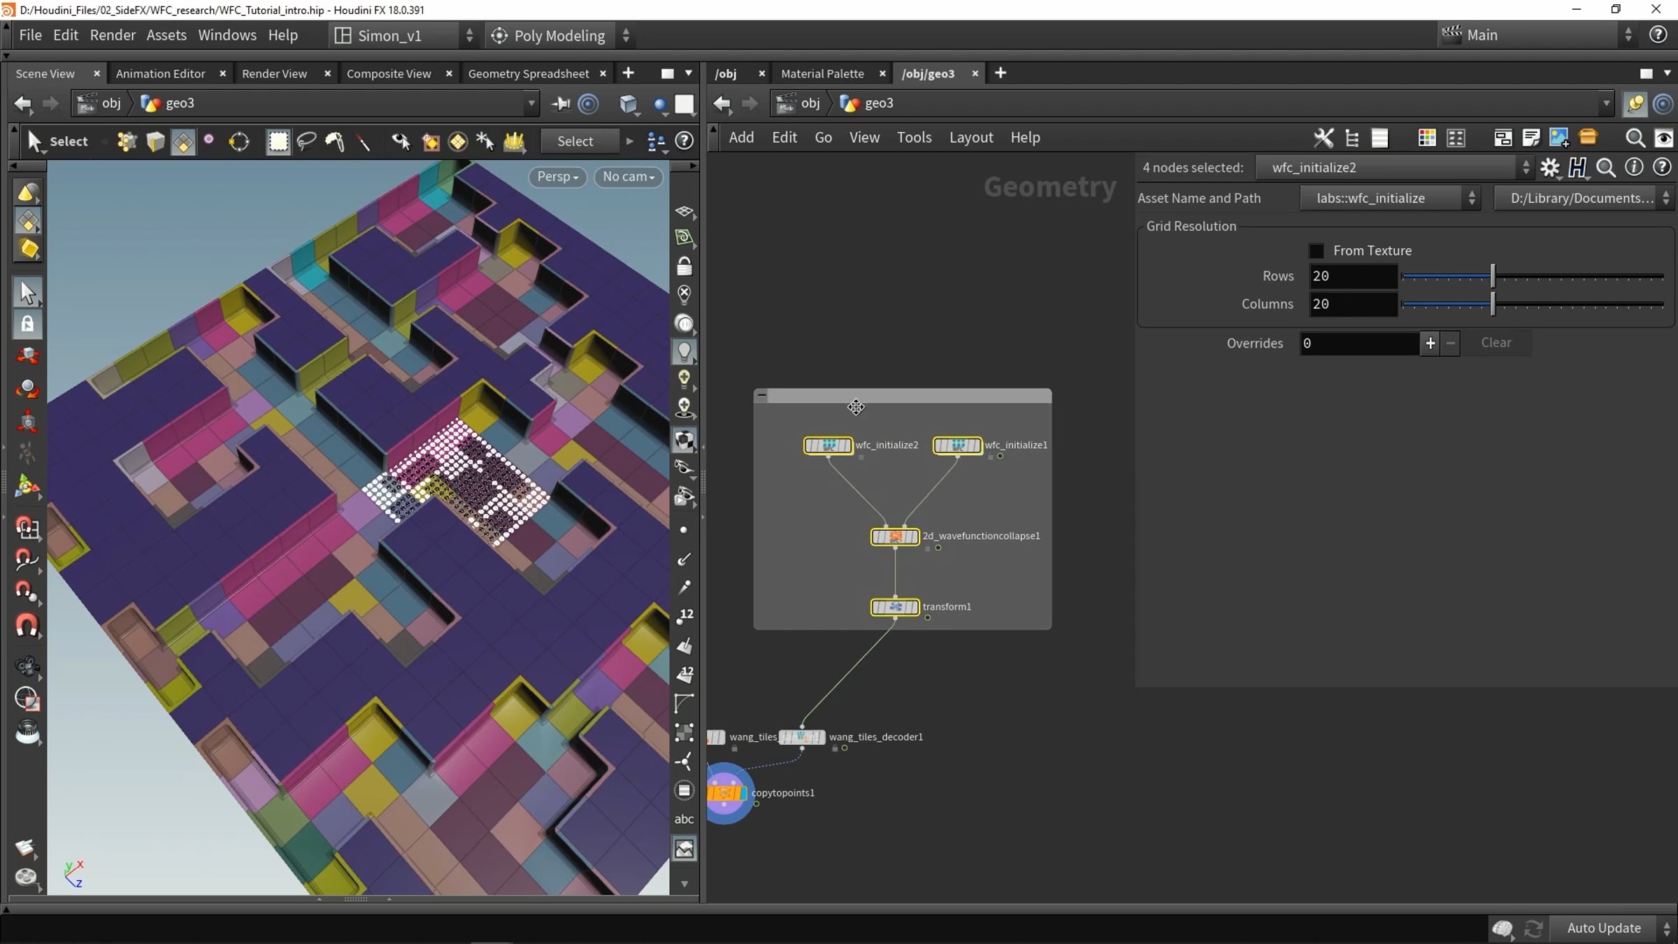Open the Poly Modeling shelf set dropdown

tap(559, 36)
